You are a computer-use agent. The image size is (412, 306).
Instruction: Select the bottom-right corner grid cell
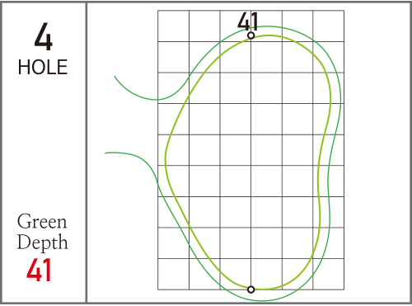point(329,274)
